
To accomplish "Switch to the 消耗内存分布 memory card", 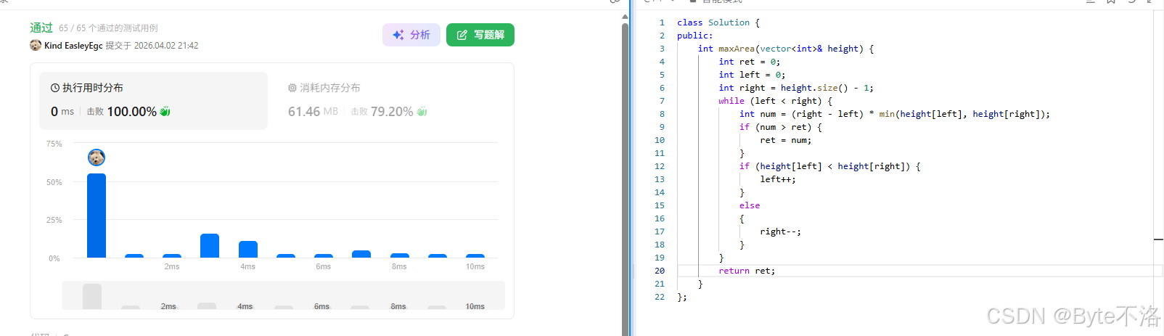I will tap(390, 101).
